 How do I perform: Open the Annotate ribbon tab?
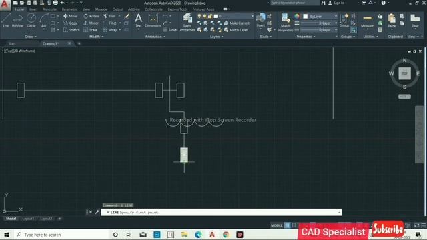coord(49,9)
